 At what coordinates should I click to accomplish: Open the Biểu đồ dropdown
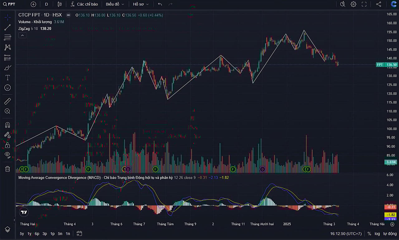click(115, 4)
